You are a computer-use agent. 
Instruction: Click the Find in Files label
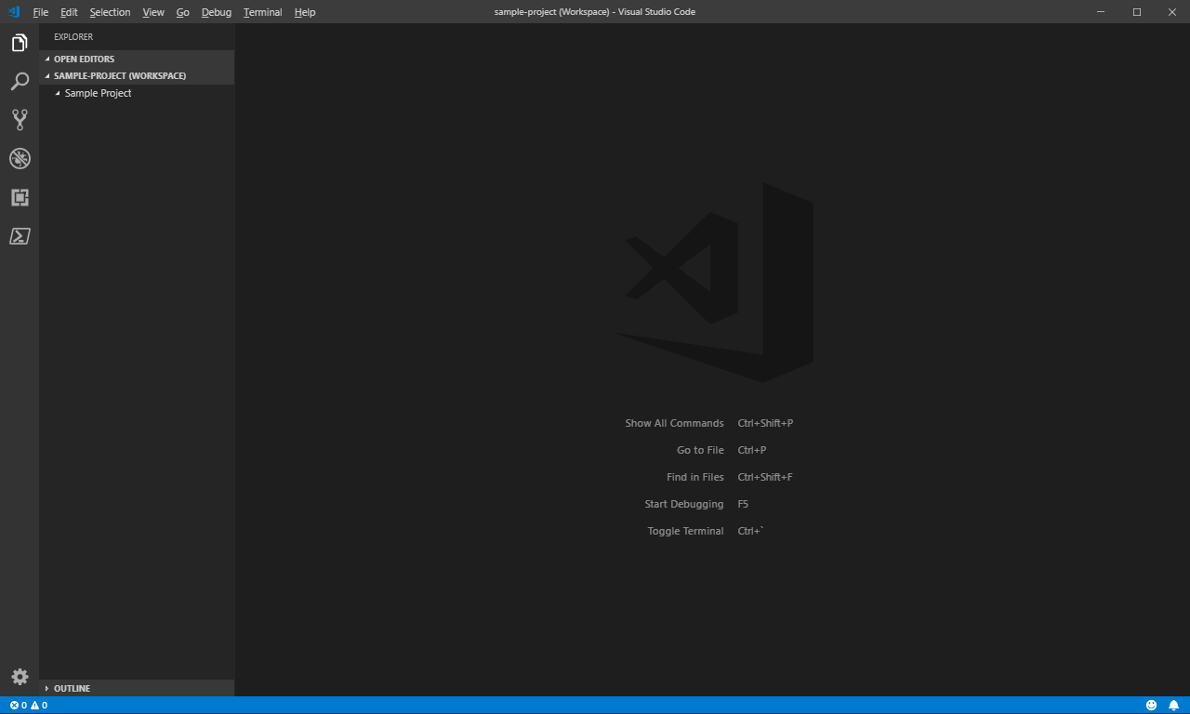694,477
